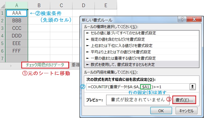Select rule type 平均より上または下の値だけを書式設定

click(x=119, y=52)
